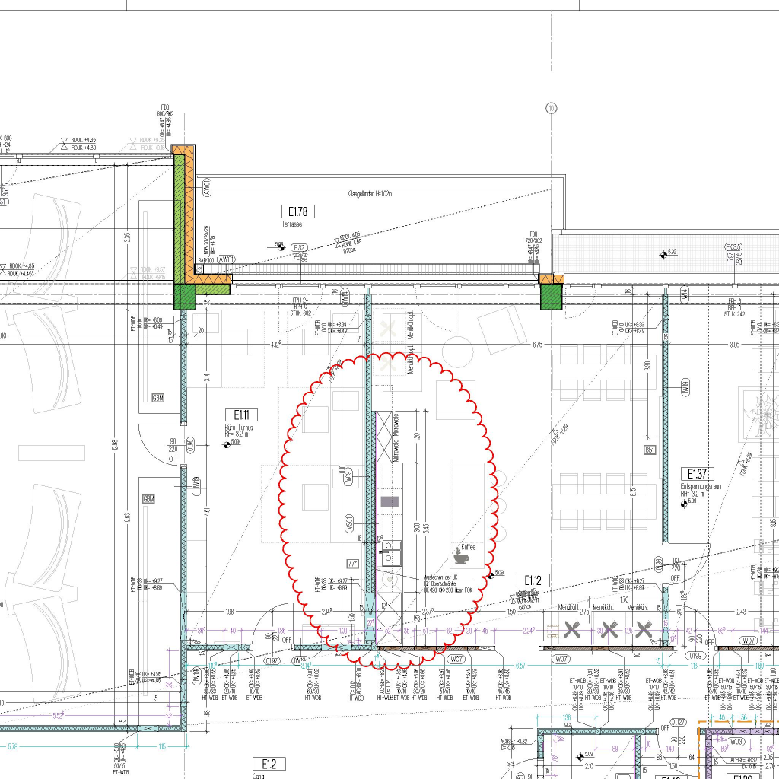Select floor tag F.32 on terrace
This screenshot has height=779, width=779.
click(300, 247)
